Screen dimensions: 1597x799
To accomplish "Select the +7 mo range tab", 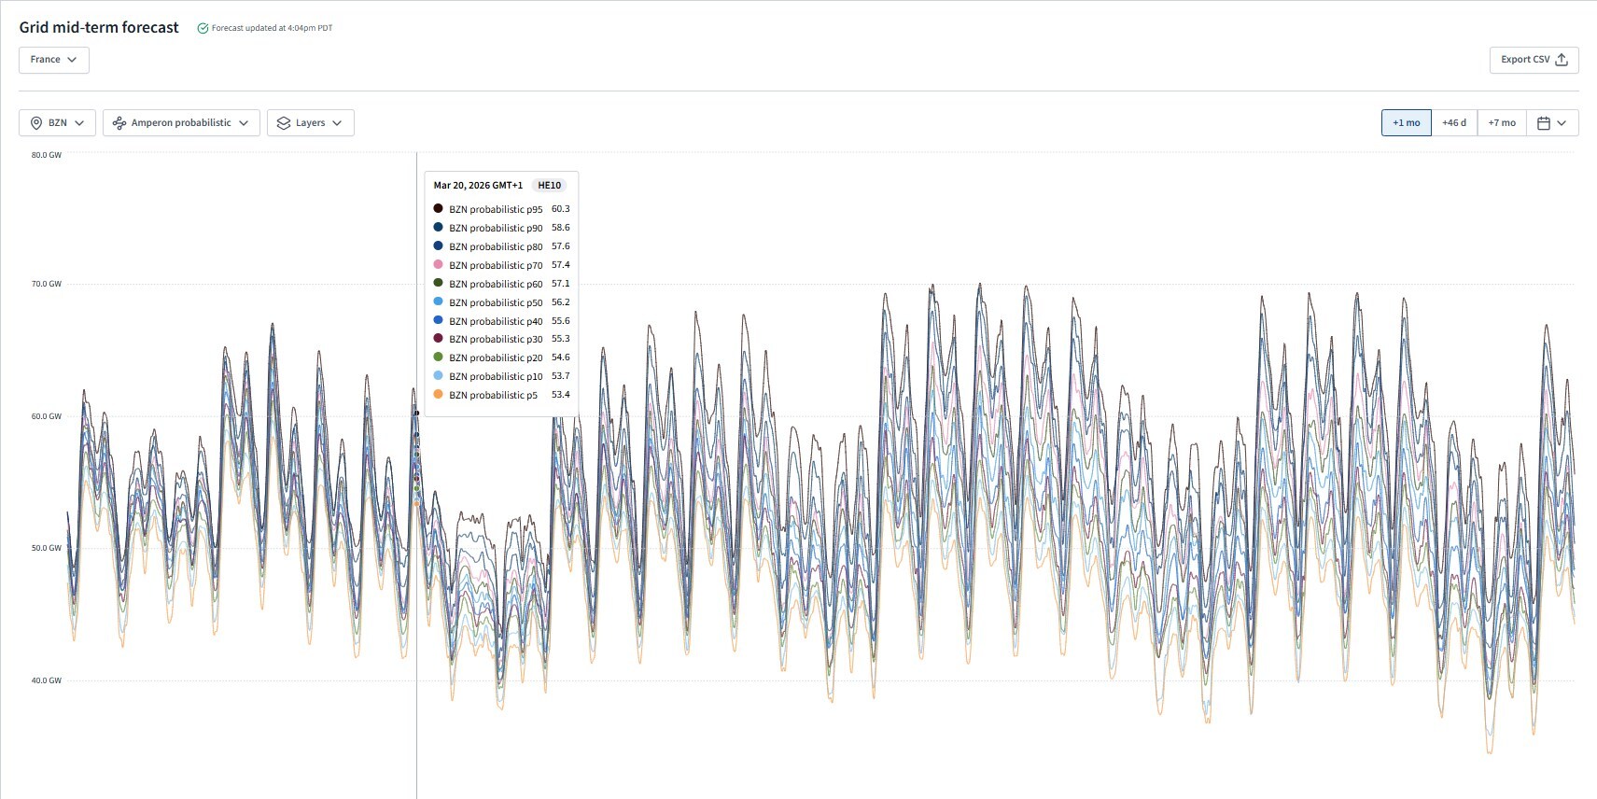I will pos(1502,123).
